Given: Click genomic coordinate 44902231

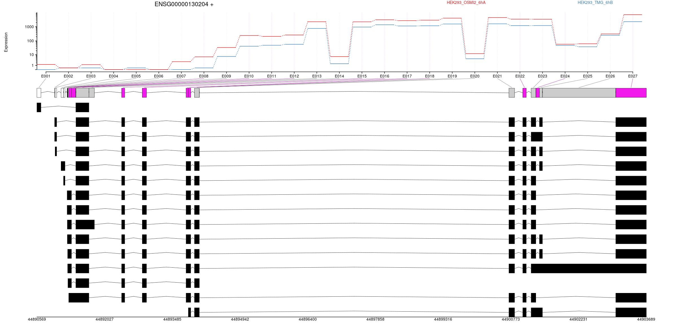Looking at the screenshot, I should [579, 319].
